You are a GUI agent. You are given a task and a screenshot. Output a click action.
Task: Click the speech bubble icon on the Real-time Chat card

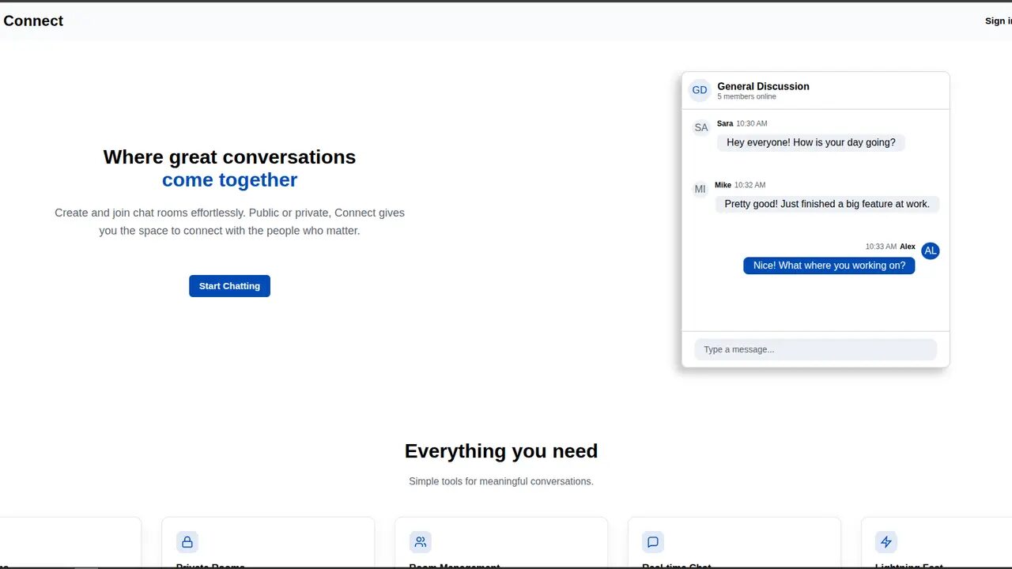click(x=653, y=542)
